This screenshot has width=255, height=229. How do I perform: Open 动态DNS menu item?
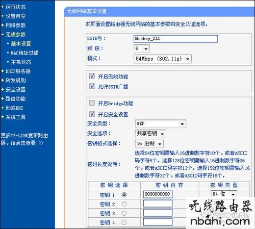(14, 108)
